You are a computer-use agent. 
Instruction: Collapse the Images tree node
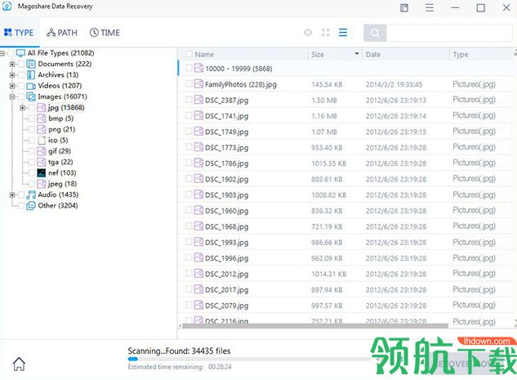pyautogui.click(x=12, y=96)
